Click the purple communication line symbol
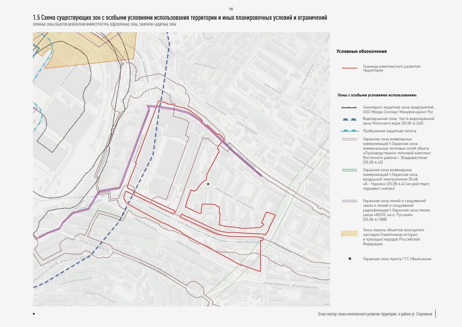 pos(350,201)
